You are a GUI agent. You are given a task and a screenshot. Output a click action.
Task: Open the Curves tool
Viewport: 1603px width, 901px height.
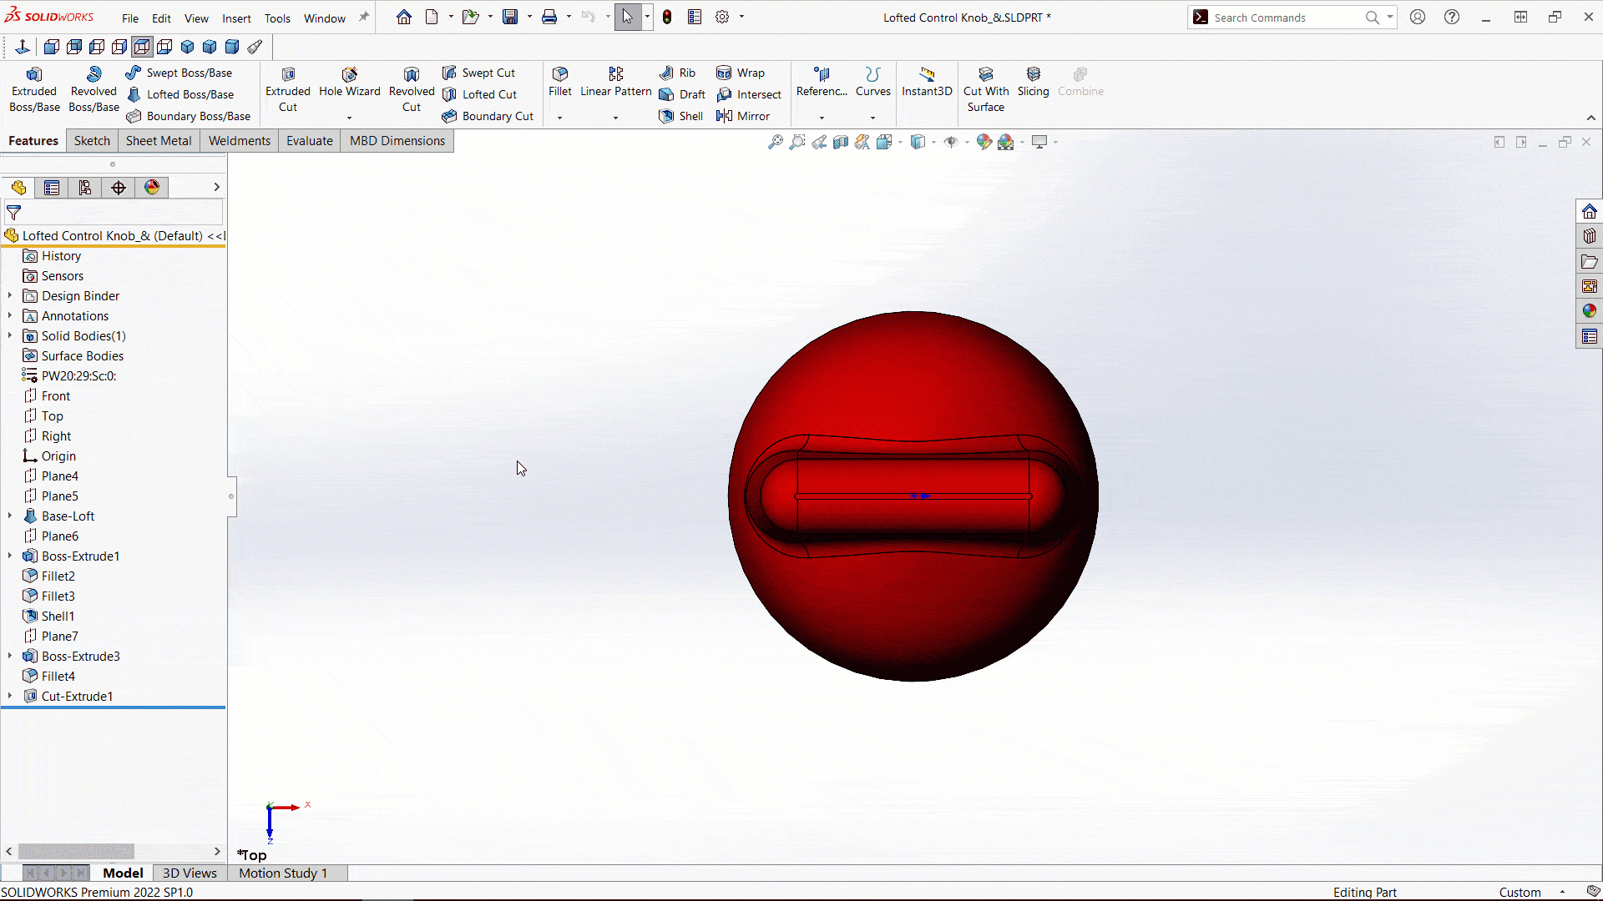coord(873,83)
